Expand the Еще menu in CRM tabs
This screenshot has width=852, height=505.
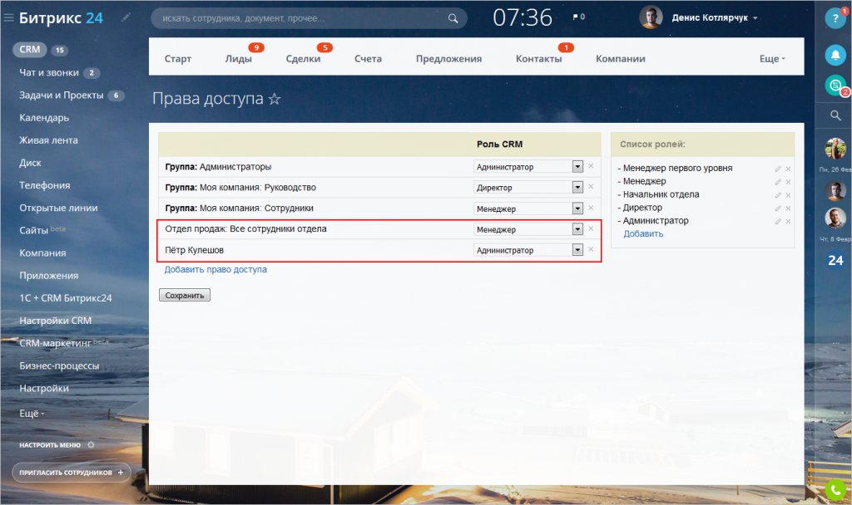click(772, 59)
